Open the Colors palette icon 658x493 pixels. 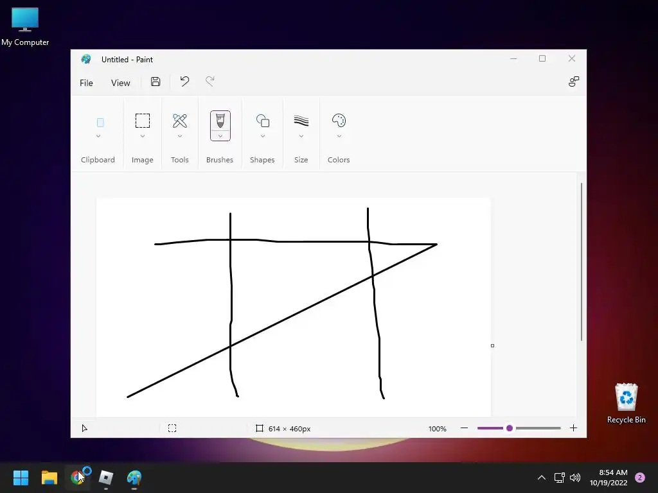click(x=339, y=121)
